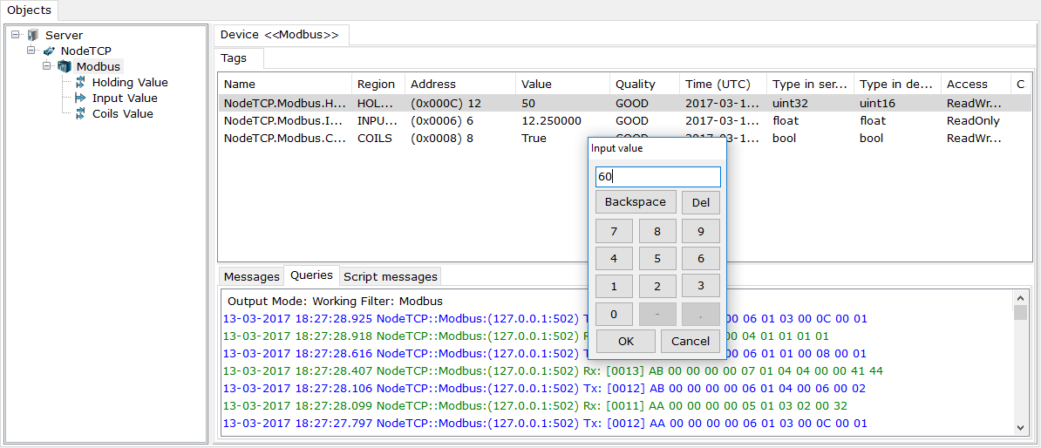Click the Type in ser... column header
Image resolution: width=1041 pixels, height=448 pixels.
point(810,85)
